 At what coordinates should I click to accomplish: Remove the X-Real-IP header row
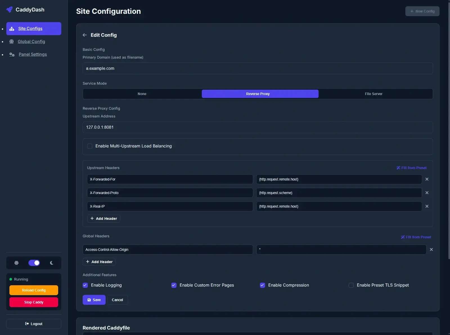coord(427,206)
